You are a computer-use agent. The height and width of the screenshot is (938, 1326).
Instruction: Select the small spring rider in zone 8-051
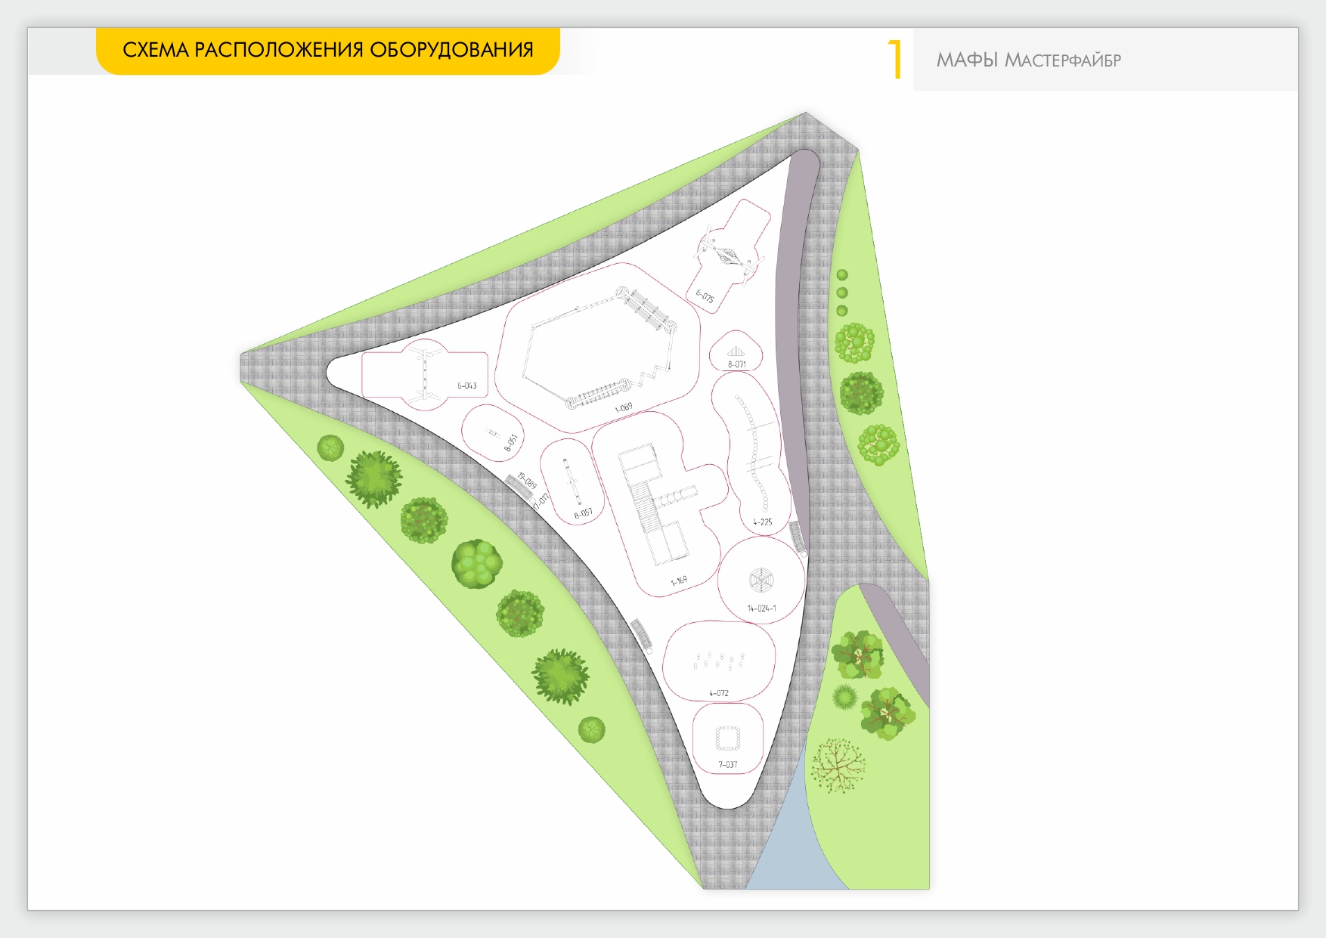pos(493,434)
